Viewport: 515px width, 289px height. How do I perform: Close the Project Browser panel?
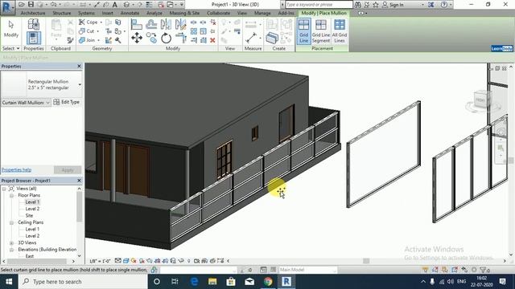[79, 181]
